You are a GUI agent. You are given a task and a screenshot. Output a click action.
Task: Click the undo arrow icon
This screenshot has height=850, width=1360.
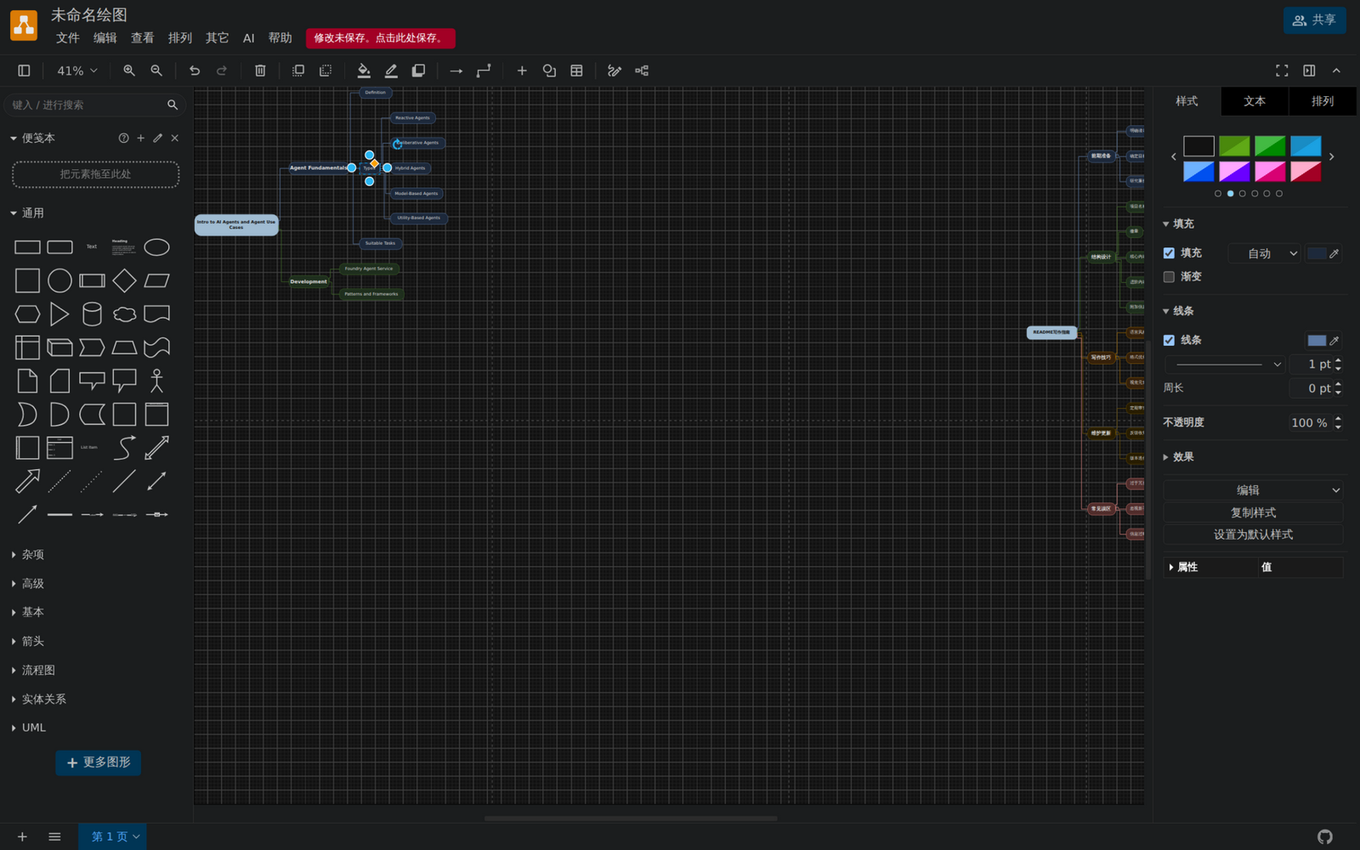click(195, 71)
